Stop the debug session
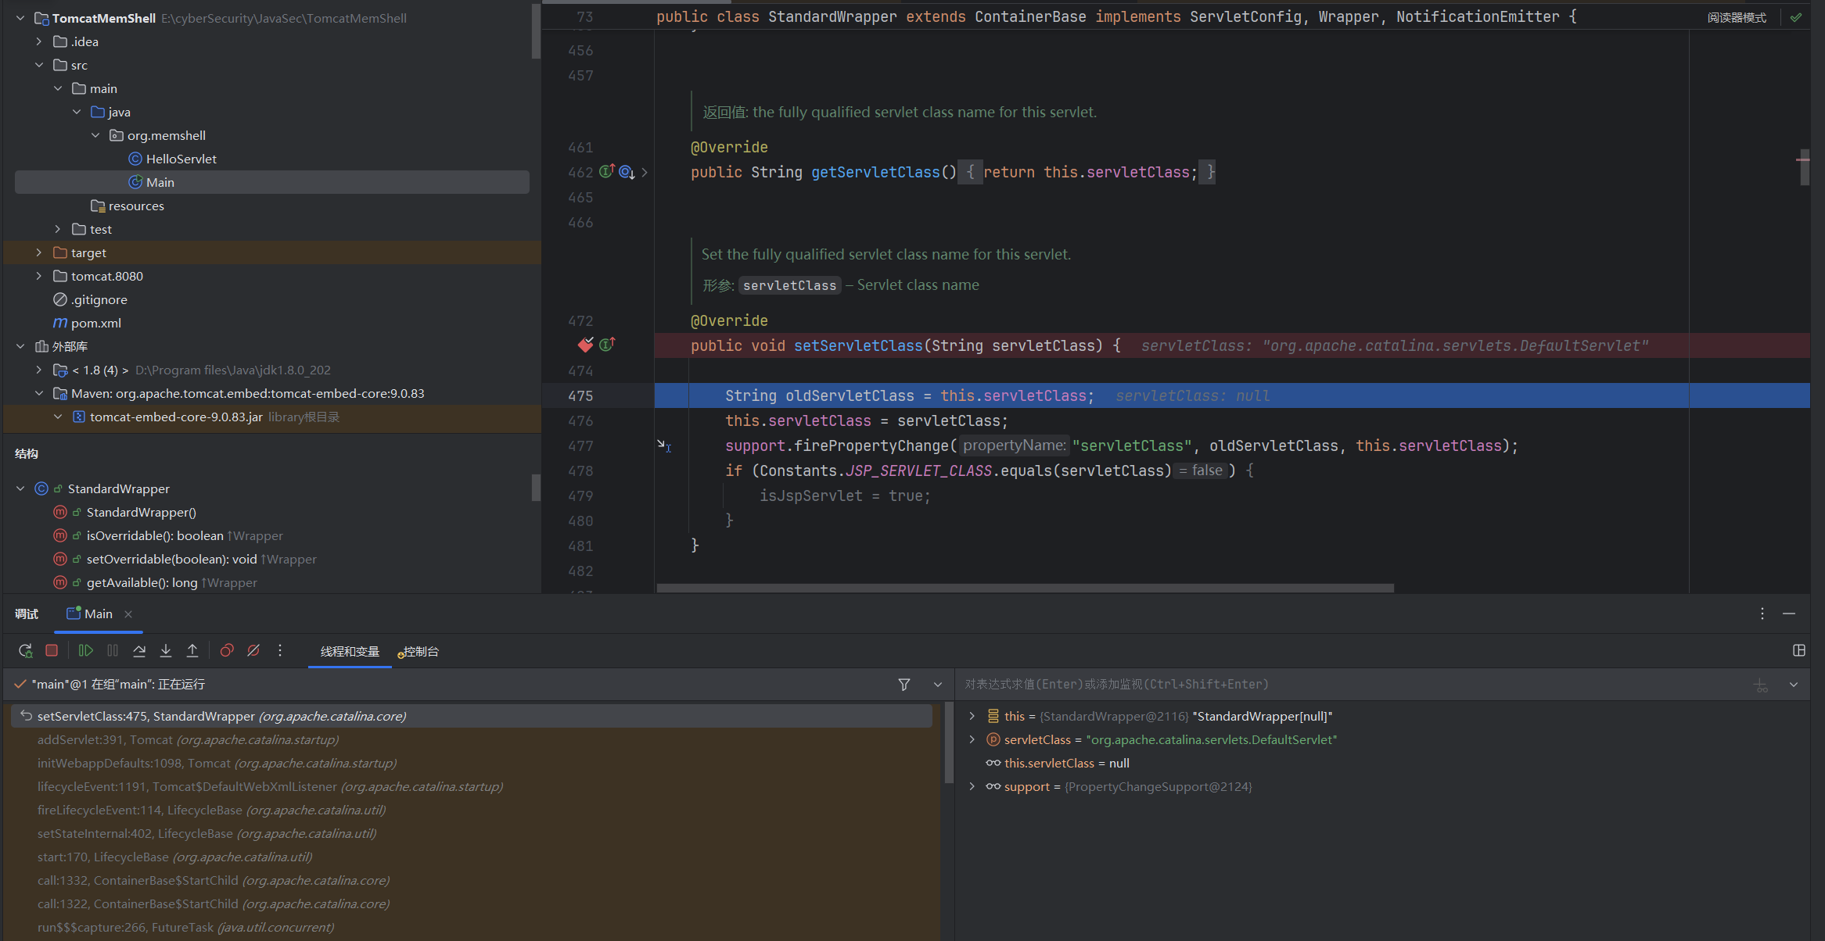This screenshot has width=1825, height=941. [52, 650]
